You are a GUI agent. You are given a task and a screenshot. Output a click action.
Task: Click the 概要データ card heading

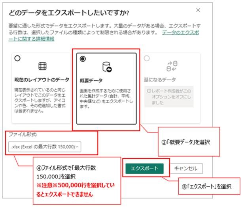pos(91,80)
